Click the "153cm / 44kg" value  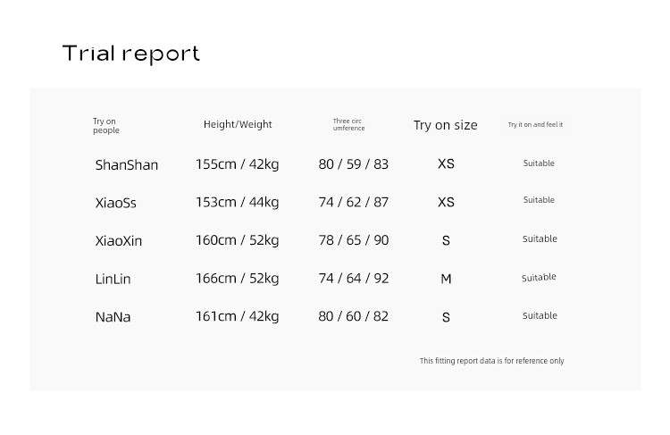pos(237,202)
